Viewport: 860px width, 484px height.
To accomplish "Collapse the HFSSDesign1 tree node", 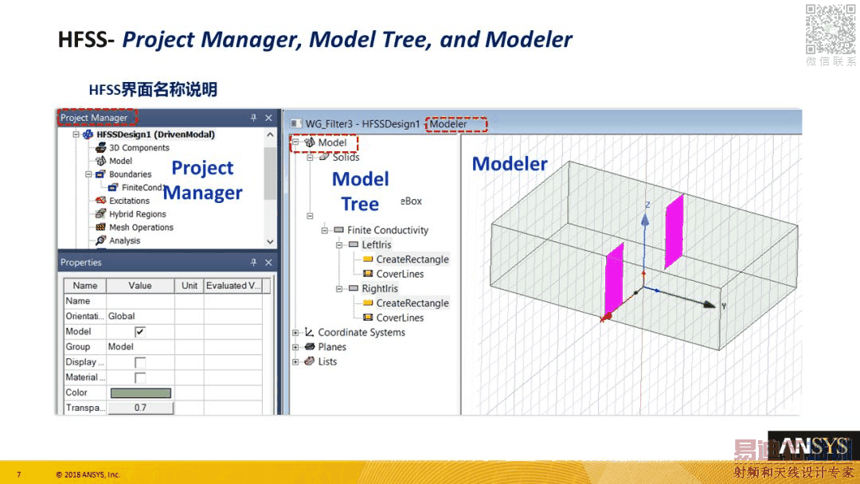I will click(76, 135).
